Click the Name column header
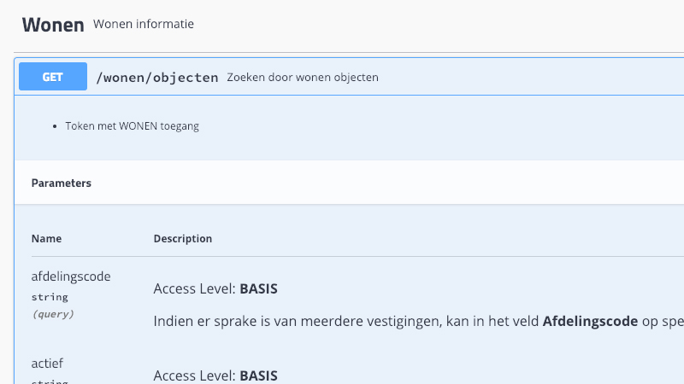This screenshot has width=684, height=384. pyautogui.click(x=46, y=239)
